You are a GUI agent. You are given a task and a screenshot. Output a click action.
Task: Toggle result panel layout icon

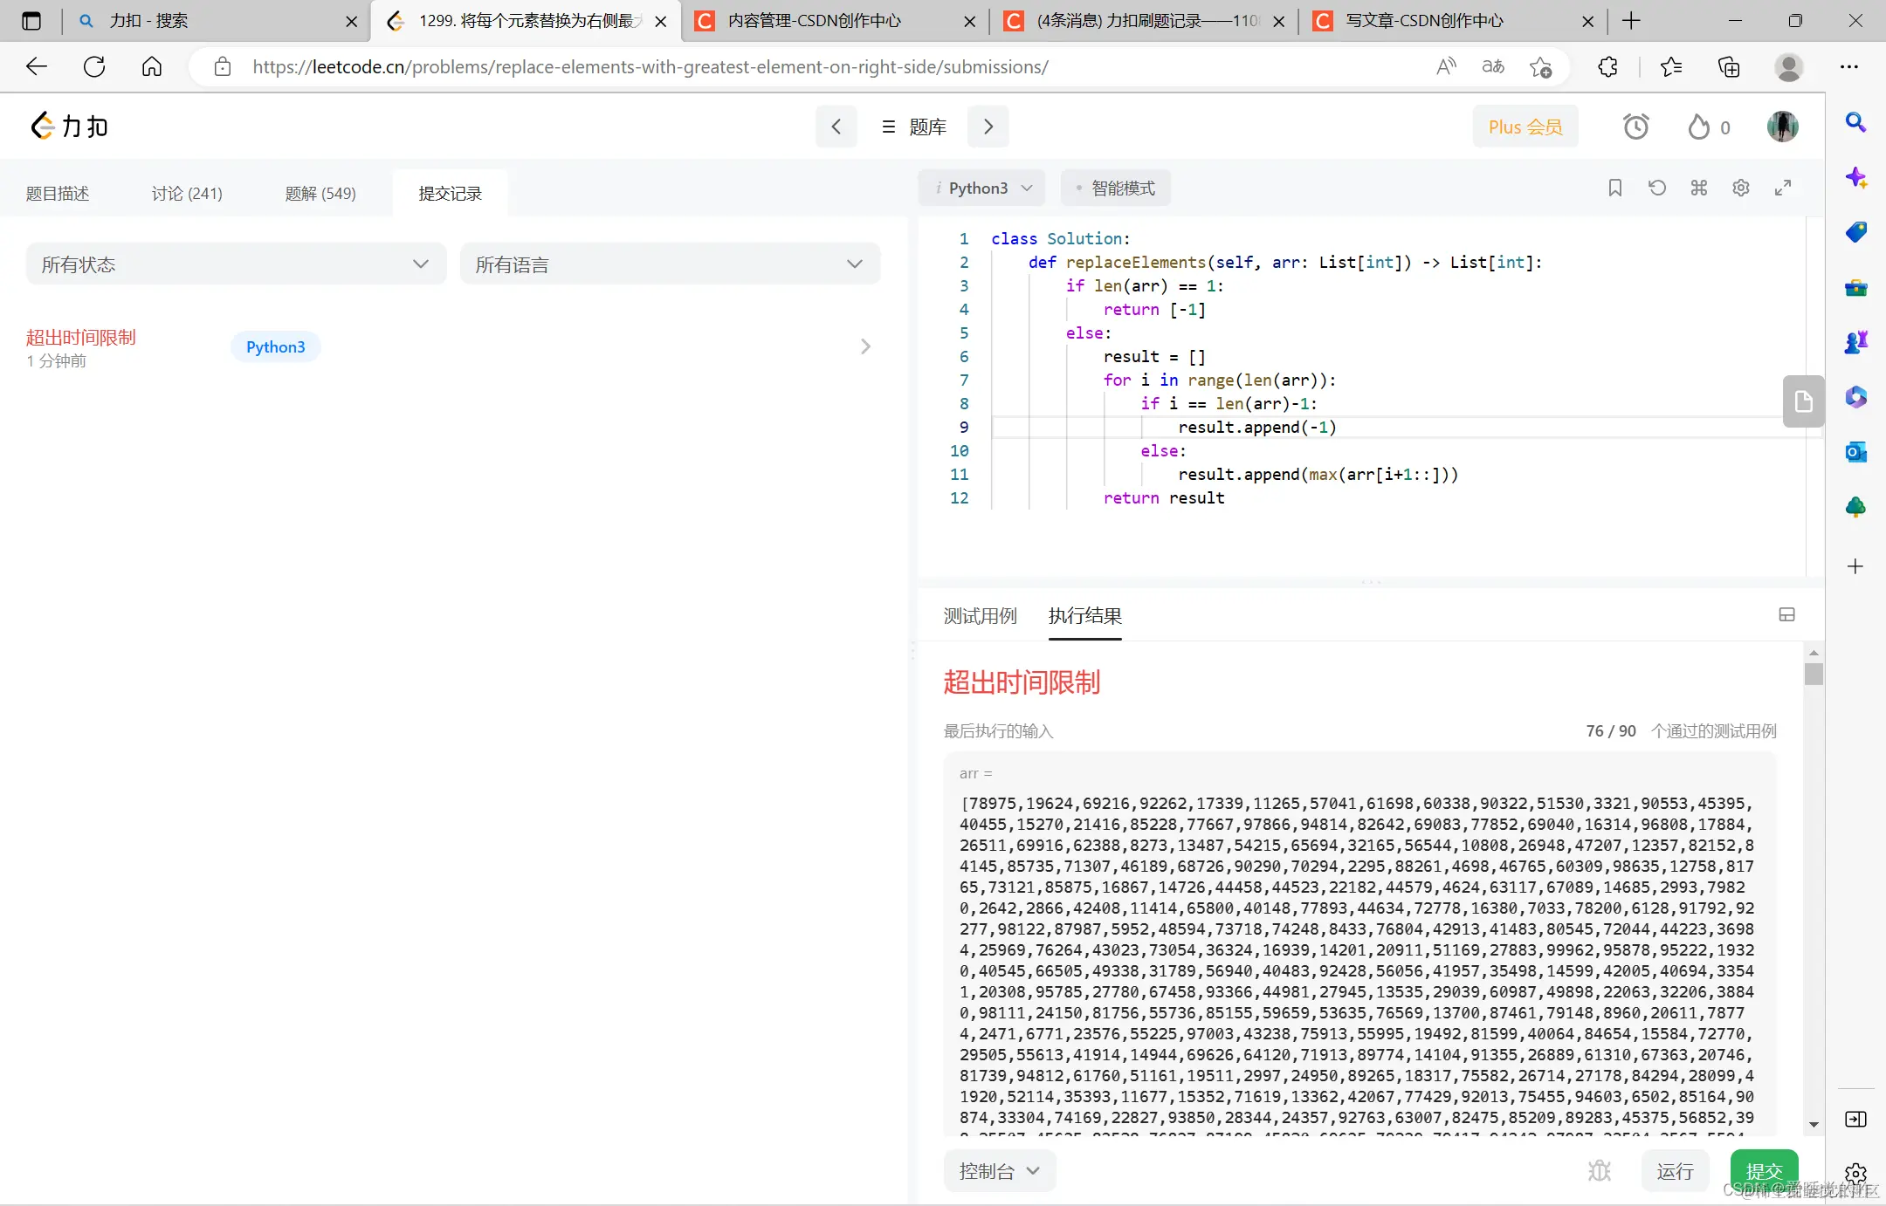tap(1786, 615)
